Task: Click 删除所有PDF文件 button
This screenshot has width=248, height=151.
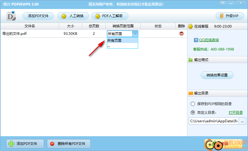Action: [69, 144]
